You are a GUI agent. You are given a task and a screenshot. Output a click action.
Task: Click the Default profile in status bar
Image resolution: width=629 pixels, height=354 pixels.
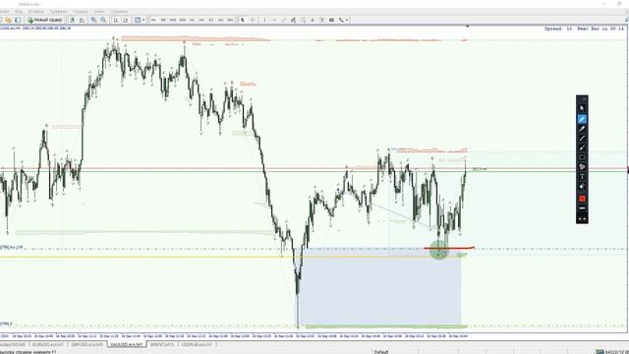tap(381, 352)
